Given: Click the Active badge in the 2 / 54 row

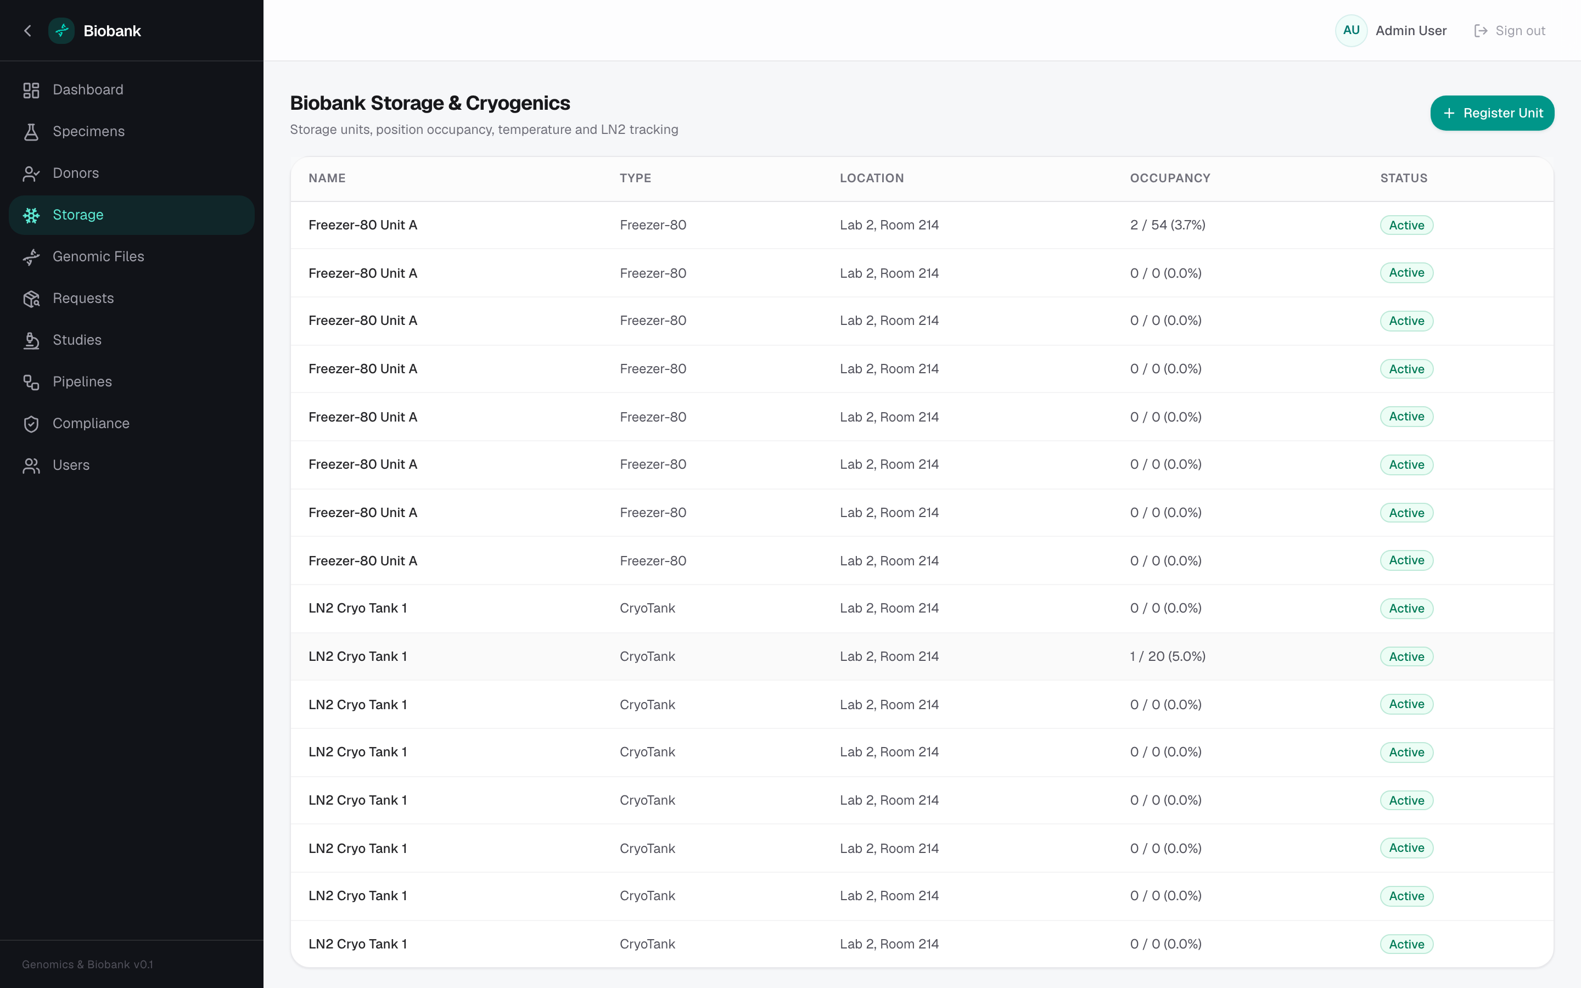Looking at the screenshot, I should 1406,226.
